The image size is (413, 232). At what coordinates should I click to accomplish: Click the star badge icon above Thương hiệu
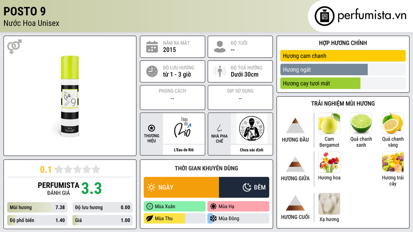(x=152, y=128)
